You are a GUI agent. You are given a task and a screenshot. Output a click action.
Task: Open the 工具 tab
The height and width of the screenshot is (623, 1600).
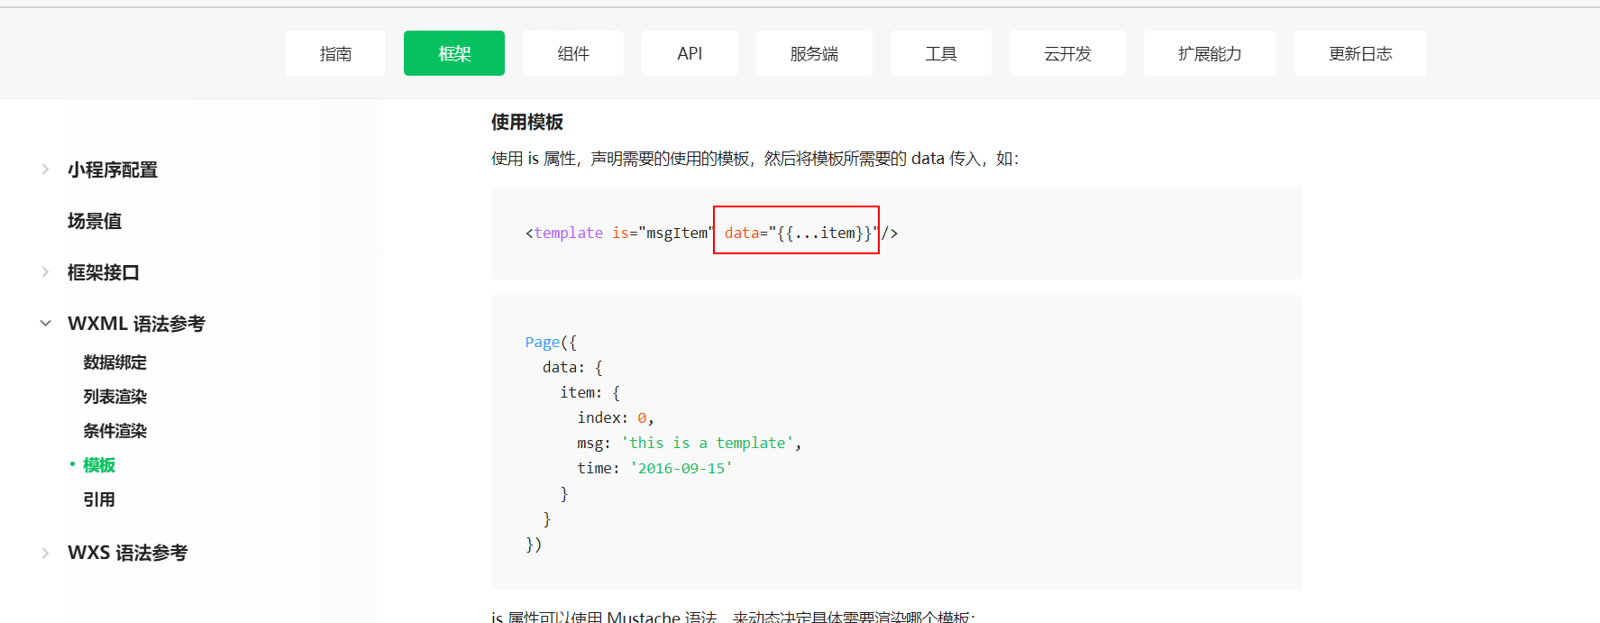941,53
